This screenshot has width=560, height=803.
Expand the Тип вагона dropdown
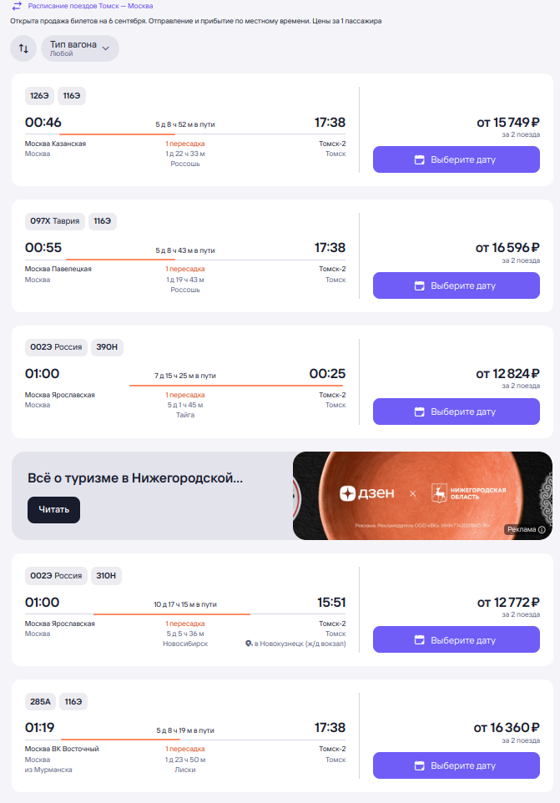[x=80, y=48]
